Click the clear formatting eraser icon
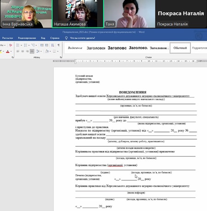 [11, 45]
